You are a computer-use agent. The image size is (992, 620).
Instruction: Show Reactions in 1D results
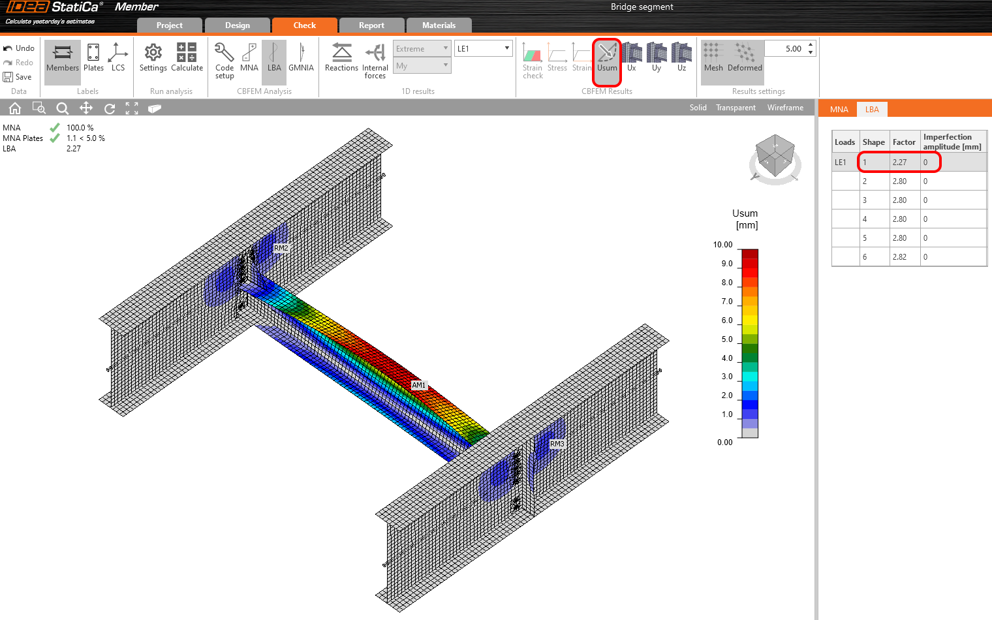[341, 57]
